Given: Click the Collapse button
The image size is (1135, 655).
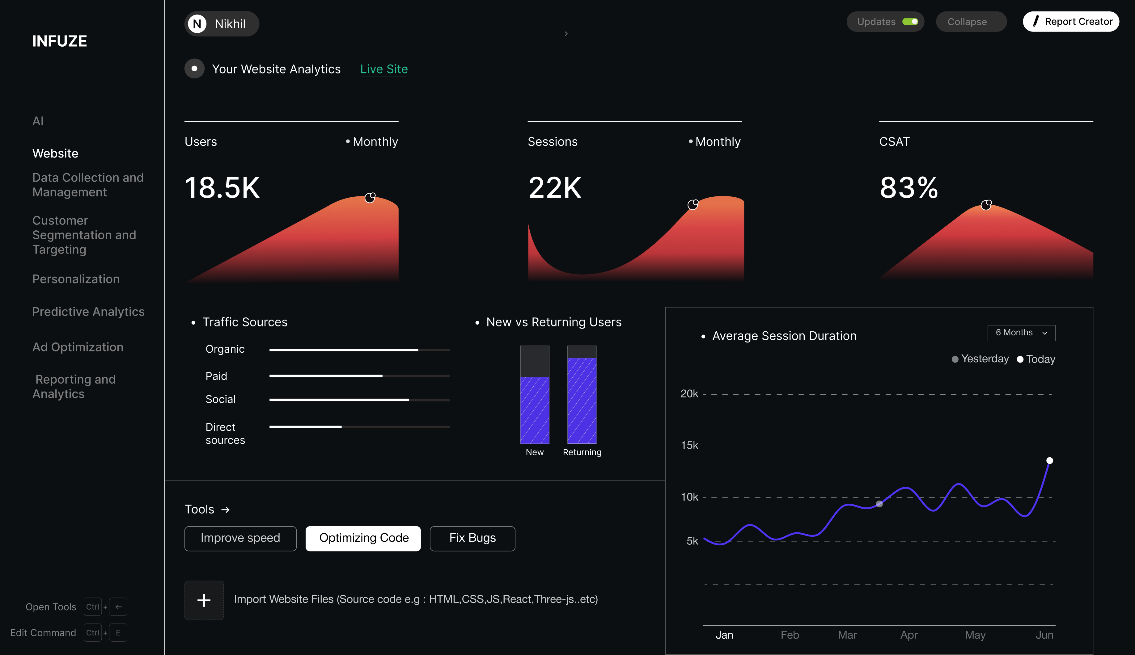Looking at the screenshot, I should (x=971, y=22).
